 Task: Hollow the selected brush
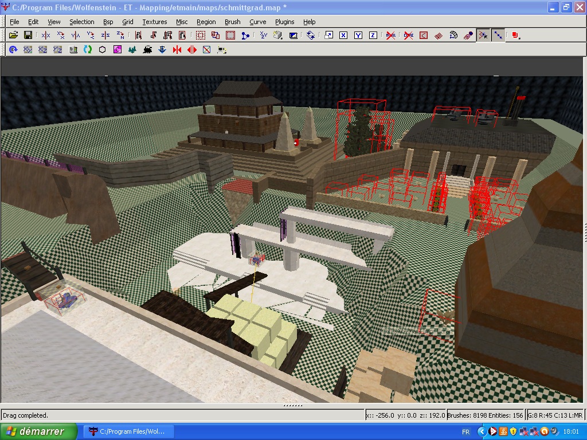coord(230,35)
